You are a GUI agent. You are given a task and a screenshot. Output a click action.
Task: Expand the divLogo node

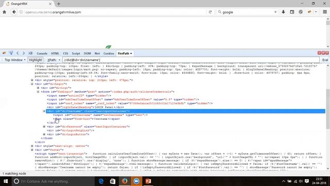38,88
